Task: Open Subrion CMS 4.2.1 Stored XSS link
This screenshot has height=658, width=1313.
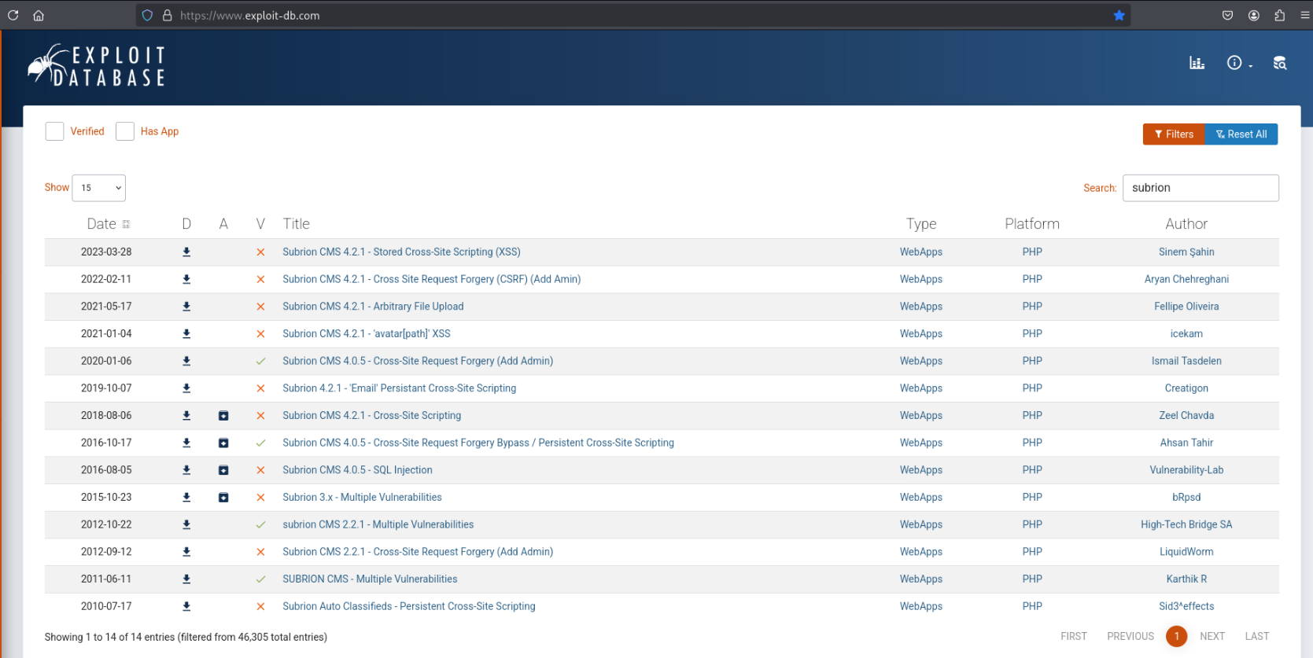Action: (401, 252)
